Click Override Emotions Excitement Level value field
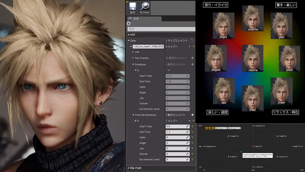The image size is (305, 172). 177,159
